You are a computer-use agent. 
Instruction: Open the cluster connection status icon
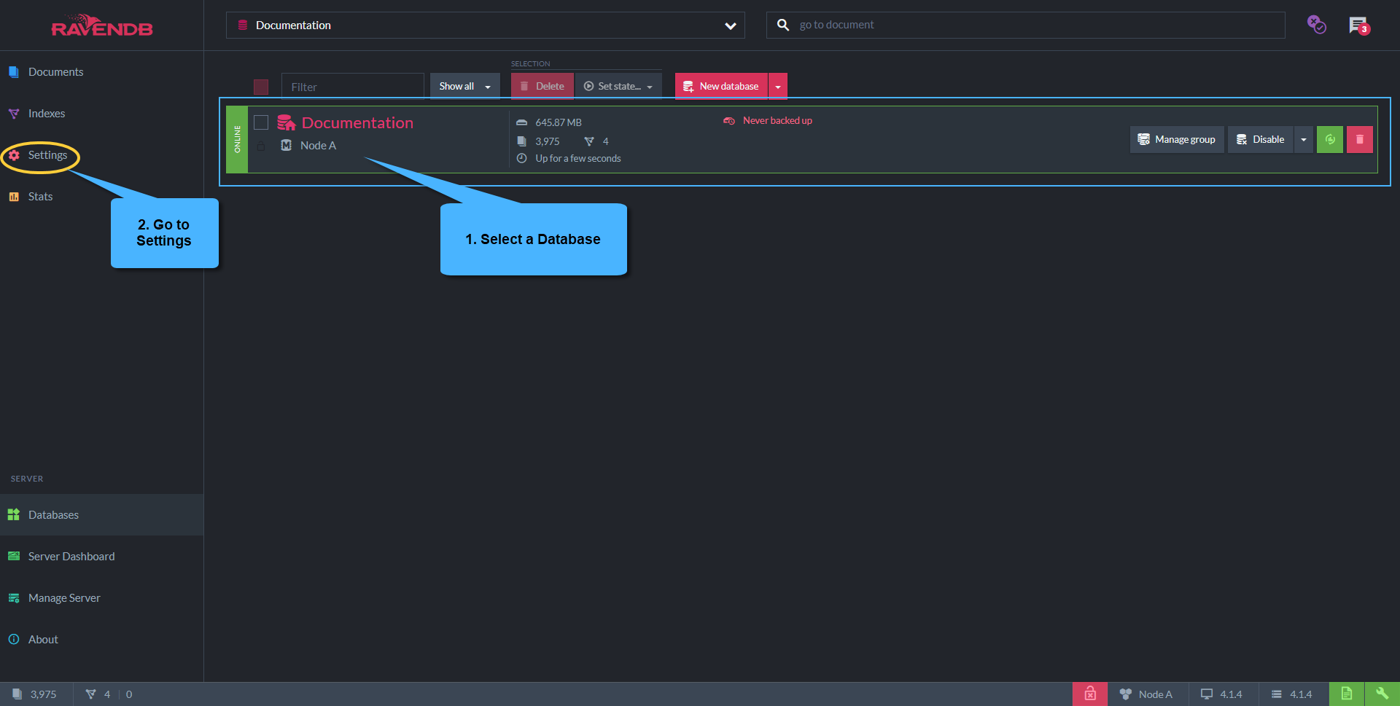(x=1316, y=25)
